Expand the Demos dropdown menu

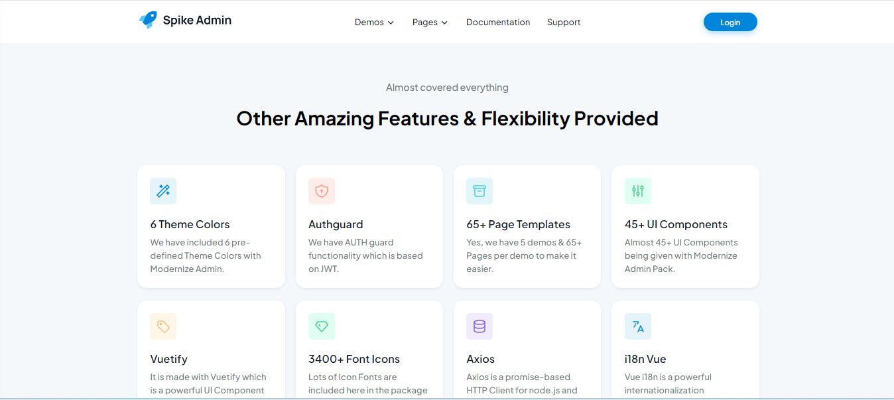click(x=375, y=22)
